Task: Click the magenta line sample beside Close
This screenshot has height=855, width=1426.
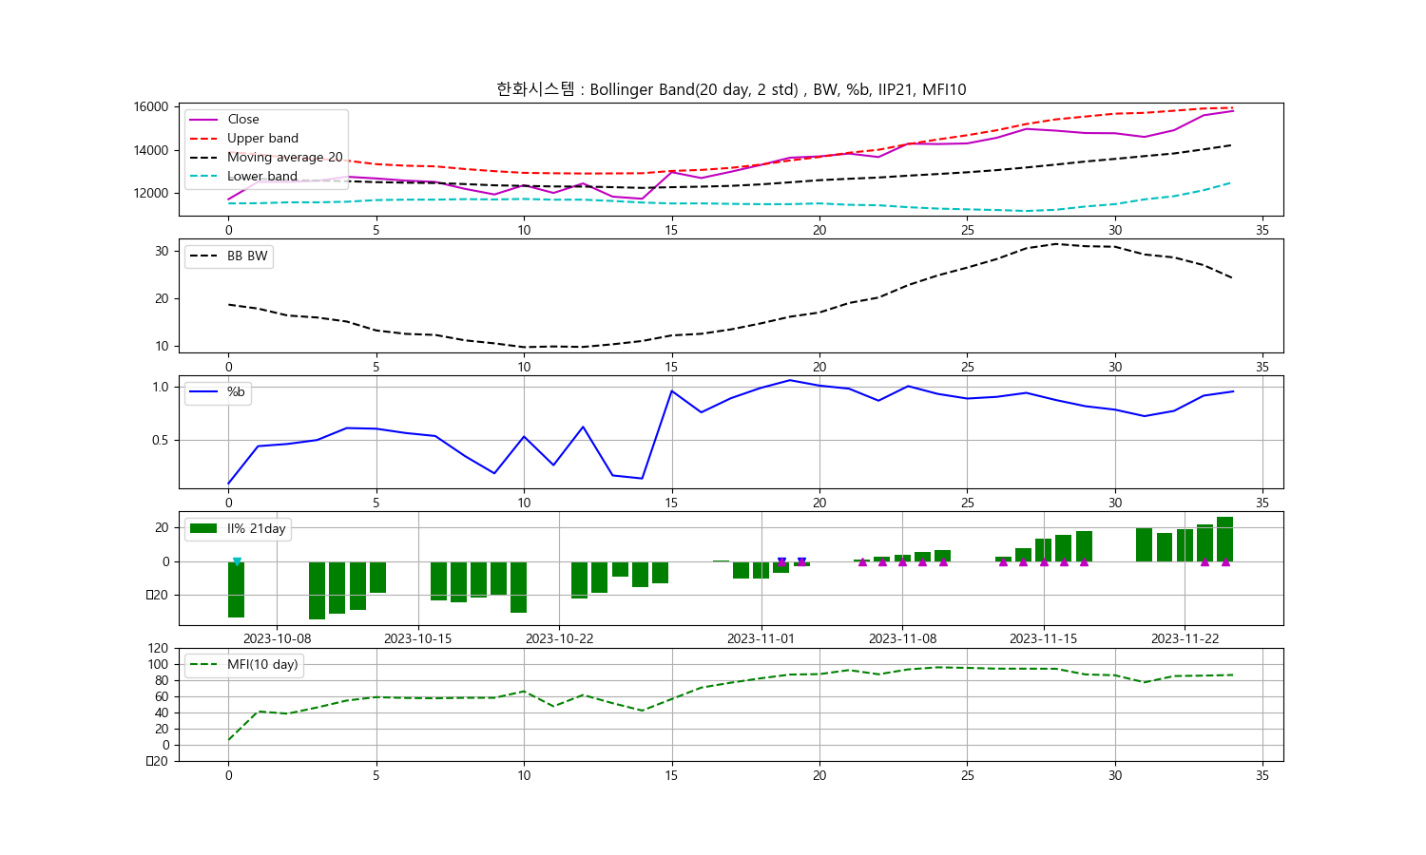Action: point(203,120)
